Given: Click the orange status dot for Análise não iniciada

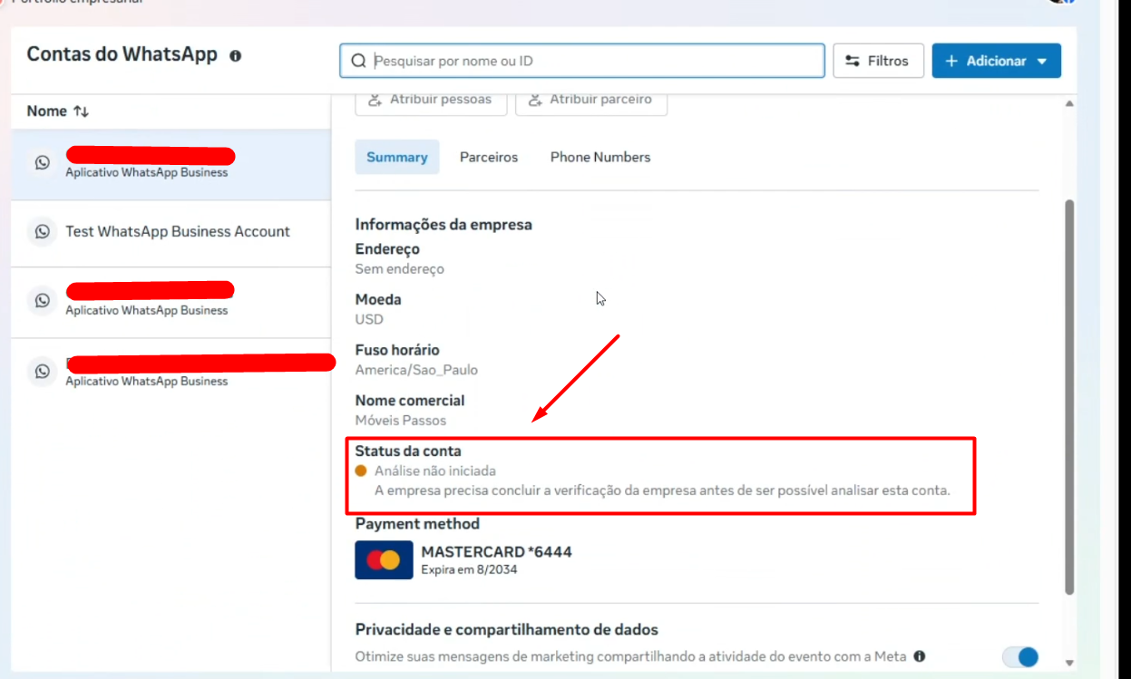Looking at the screenshot, I should [361, 470].
